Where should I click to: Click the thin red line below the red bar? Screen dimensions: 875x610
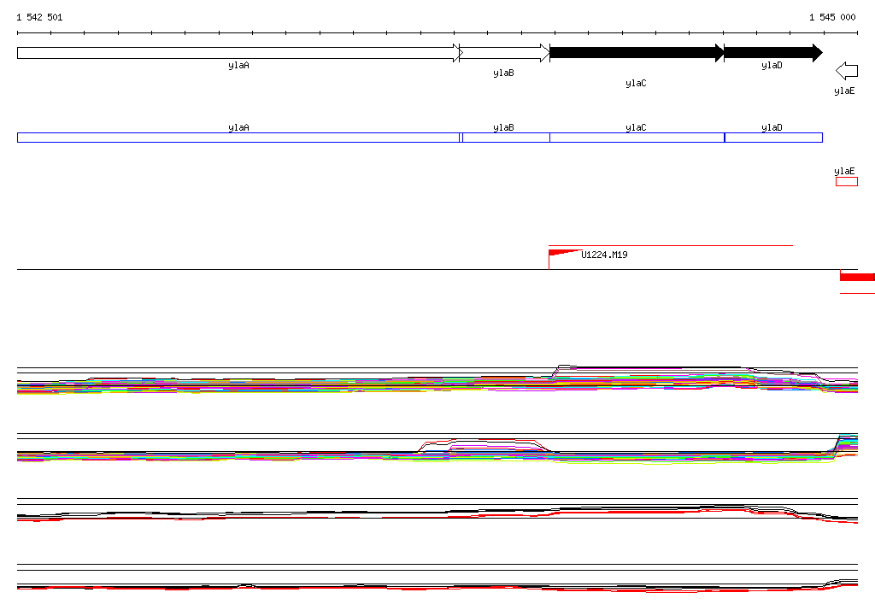coord(856,293)
